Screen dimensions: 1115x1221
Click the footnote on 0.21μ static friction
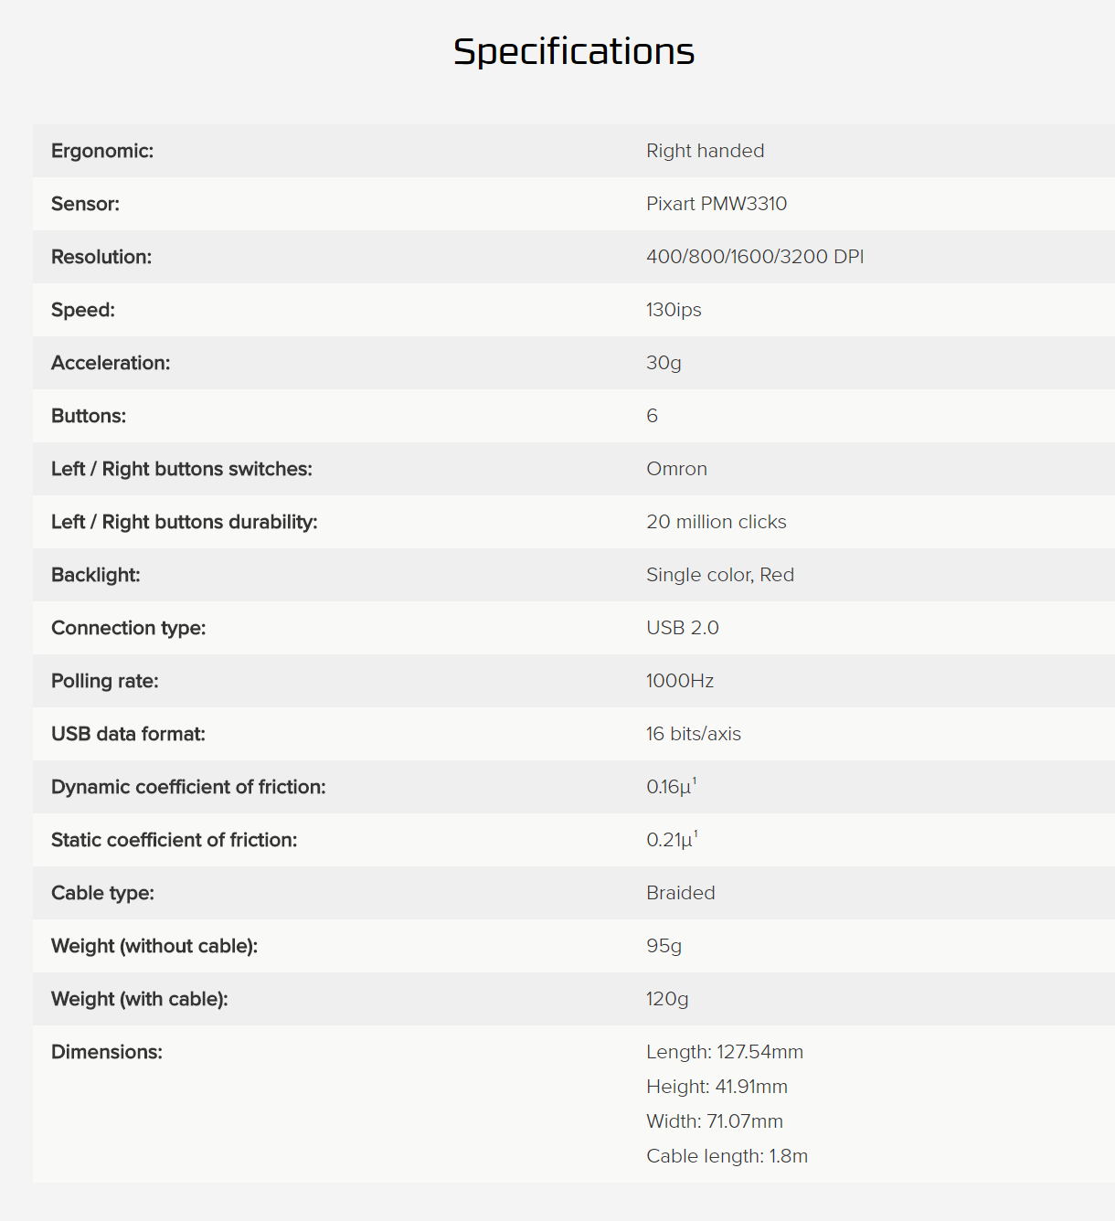(x=696, y=833)
